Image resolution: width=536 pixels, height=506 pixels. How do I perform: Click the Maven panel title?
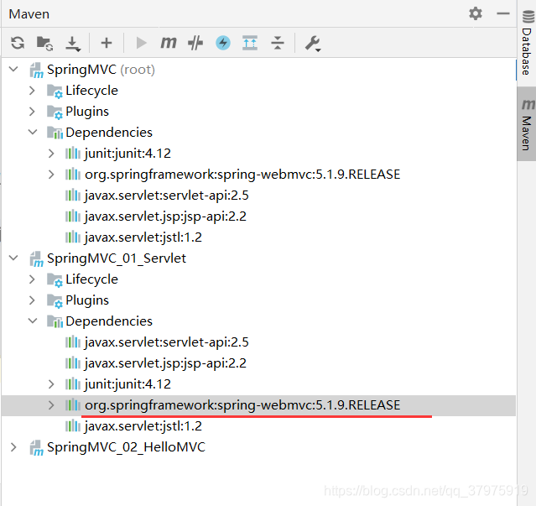point(29,14)
